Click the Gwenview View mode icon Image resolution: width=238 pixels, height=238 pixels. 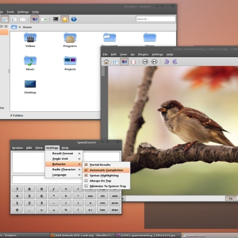point(124,62)
